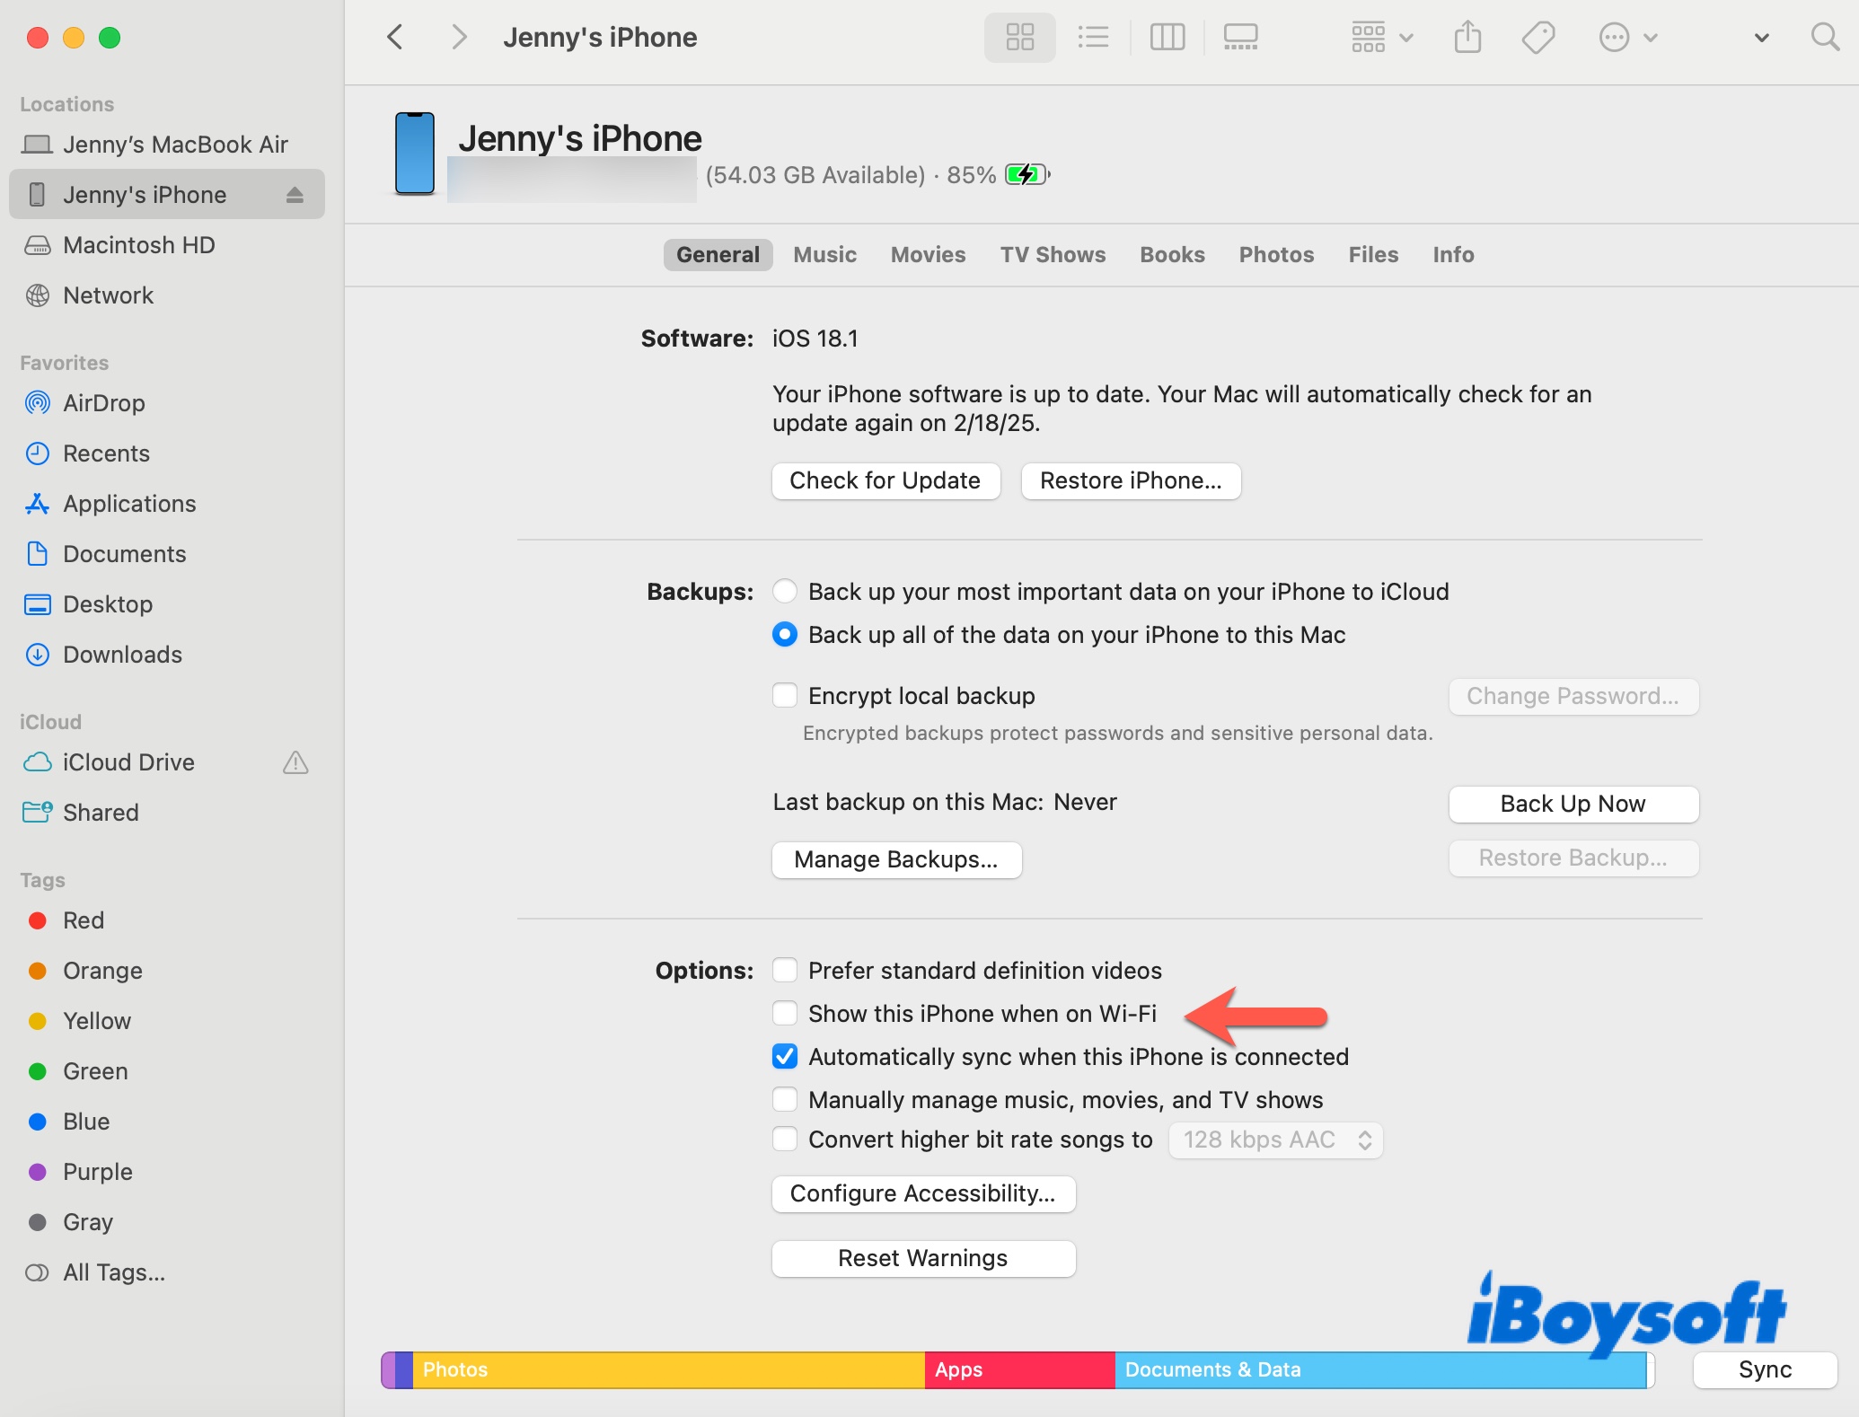Click the Sync button
This screenshot has height=1417, width=1859.
pos(1765,1370)
